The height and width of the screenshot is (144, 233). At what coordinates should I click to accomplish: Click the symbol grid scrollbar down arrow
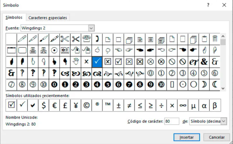coord(223,88)
